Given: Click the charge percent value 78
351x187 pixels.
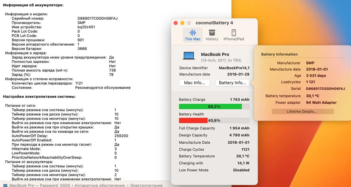Looking at the screenshot, I should click(111, 75).
